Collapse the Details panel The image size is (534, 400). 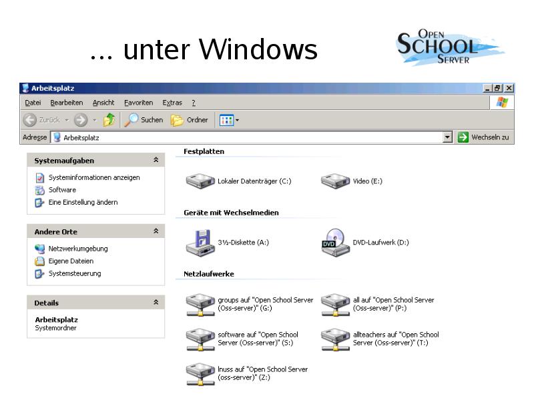156,303
